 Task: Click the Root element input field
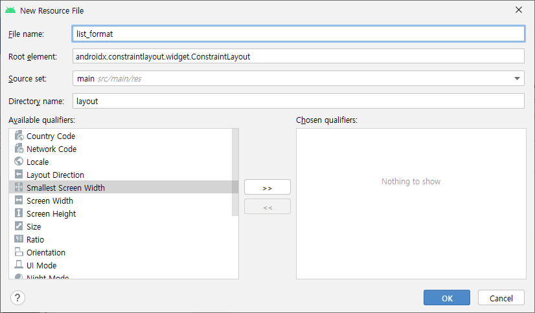(x=298, y=56)
